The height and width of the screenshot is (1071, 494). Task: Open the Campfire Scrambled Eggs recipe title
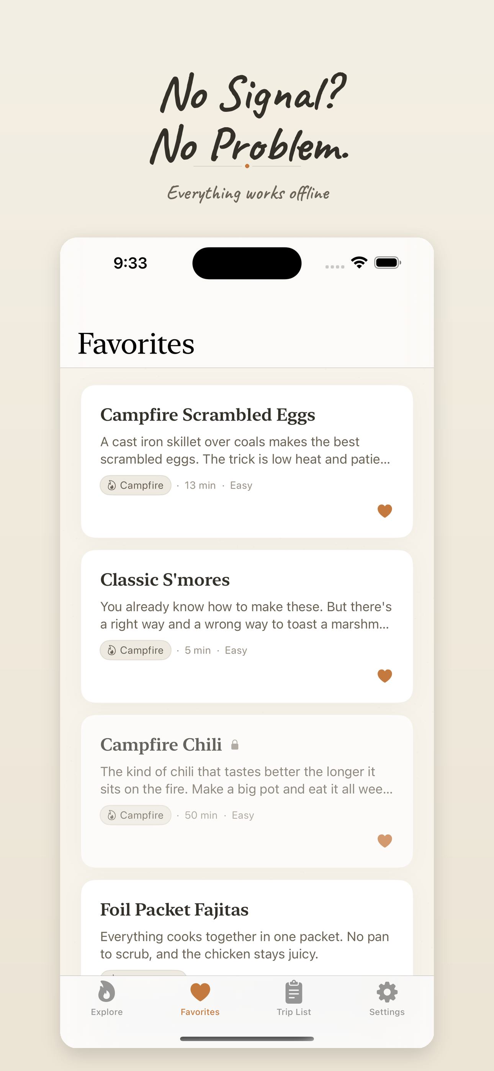[x=208, y=415]
